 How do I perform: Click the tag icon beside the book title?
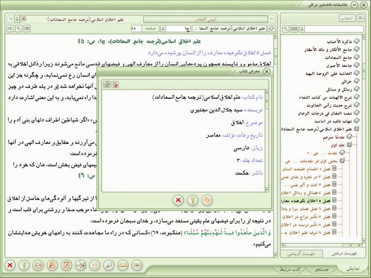click(x=272, y=29)
